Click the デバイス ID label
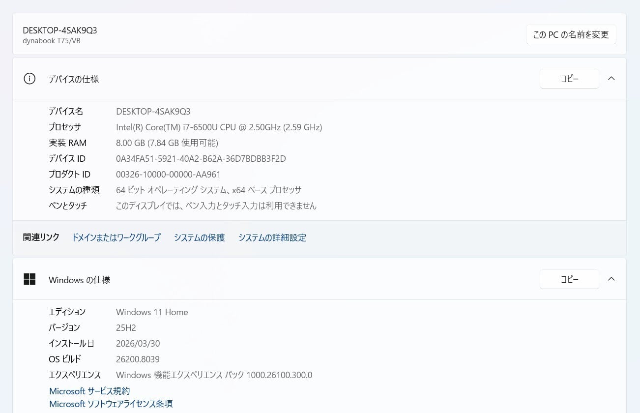Viewport: 640px width, 413px height. tap(67, 158)
